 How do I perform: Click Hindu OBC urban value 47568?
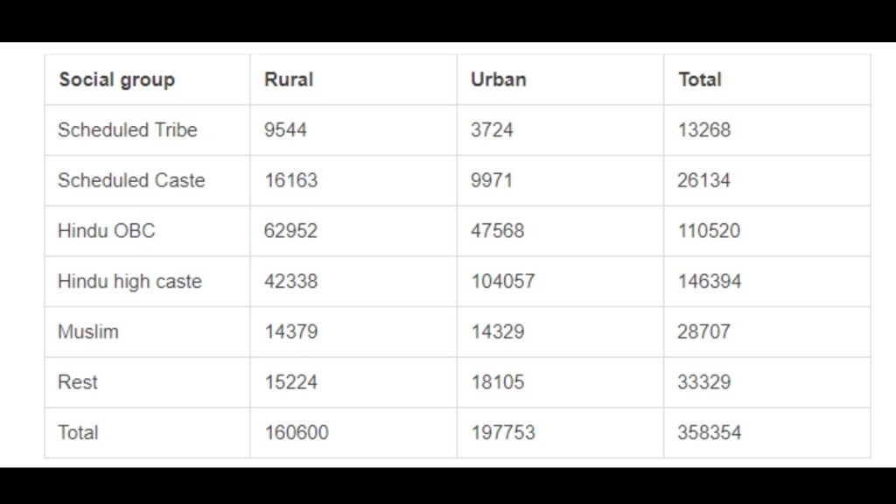pyautogui.click(x=497, y=232)
